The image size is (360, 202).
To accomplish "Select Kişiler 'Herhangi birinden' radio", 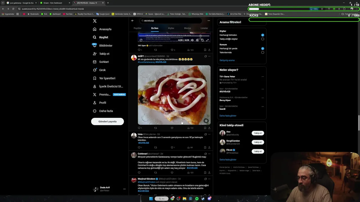I will (x=263, y=35).
